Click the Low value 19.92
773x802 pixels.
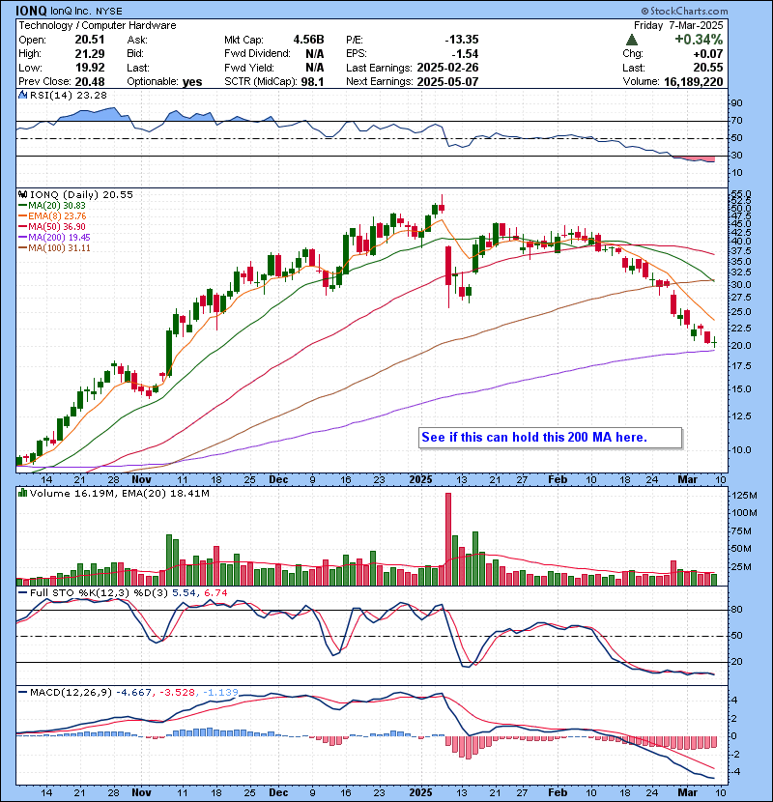(90, 68)
